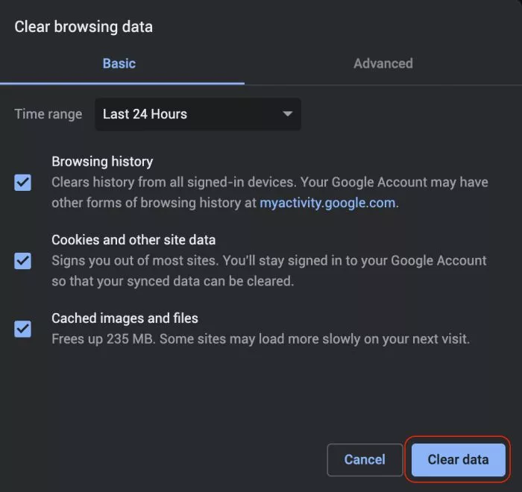Image resolution: width=522 pixels, height=492 pixels.
Task: Click the Clear browsing data dialog title
Action: tap(84, 27)
